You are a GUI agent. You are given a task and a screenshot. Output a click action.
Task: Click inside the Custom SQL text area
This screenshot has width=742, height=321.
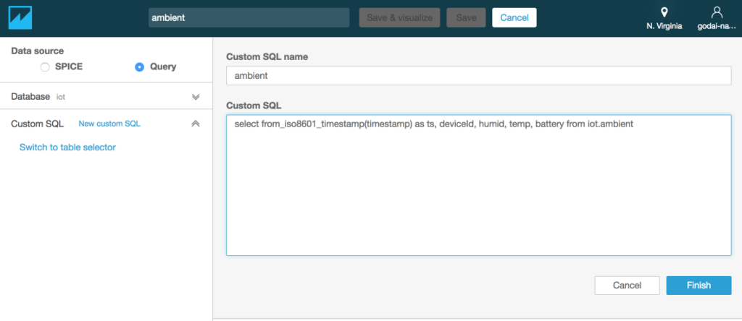(479, 185)
